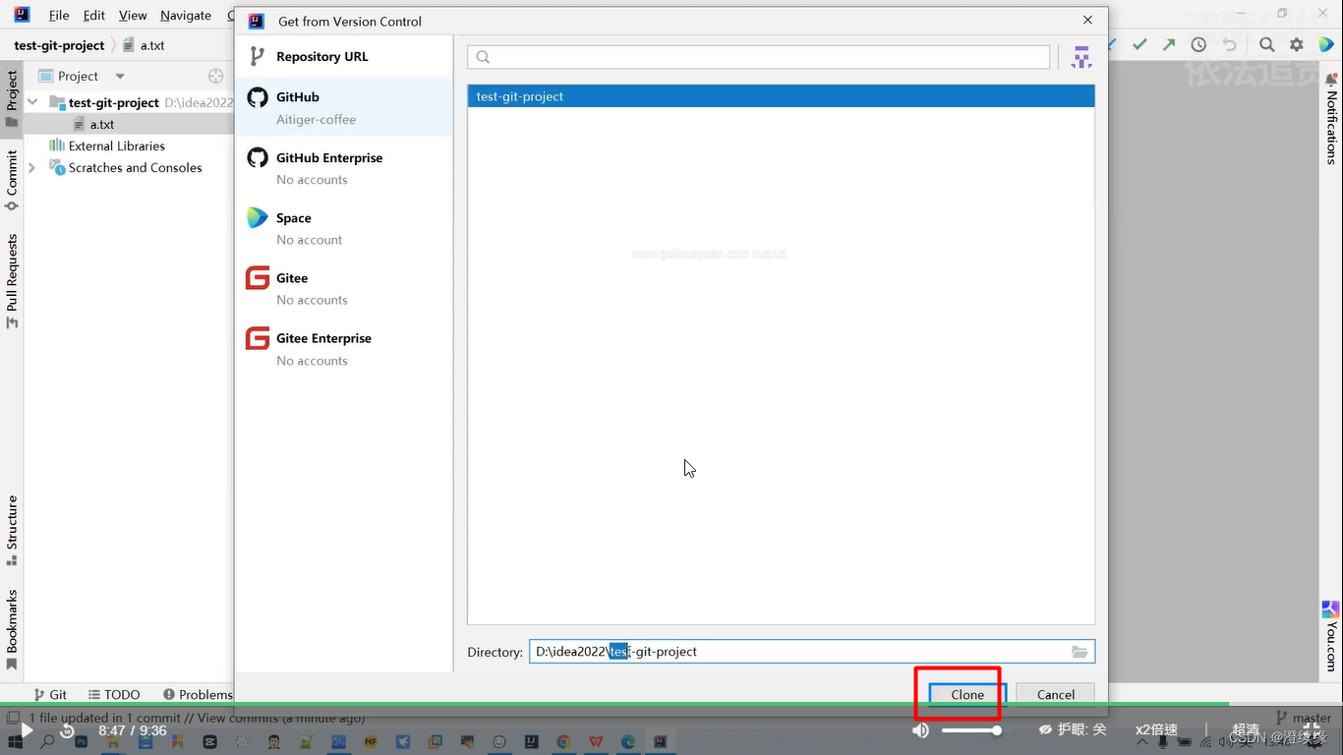Toggle the 护眼 eye protection option
This screenshot has height=755, width=1343.
tap(1073, 730)
